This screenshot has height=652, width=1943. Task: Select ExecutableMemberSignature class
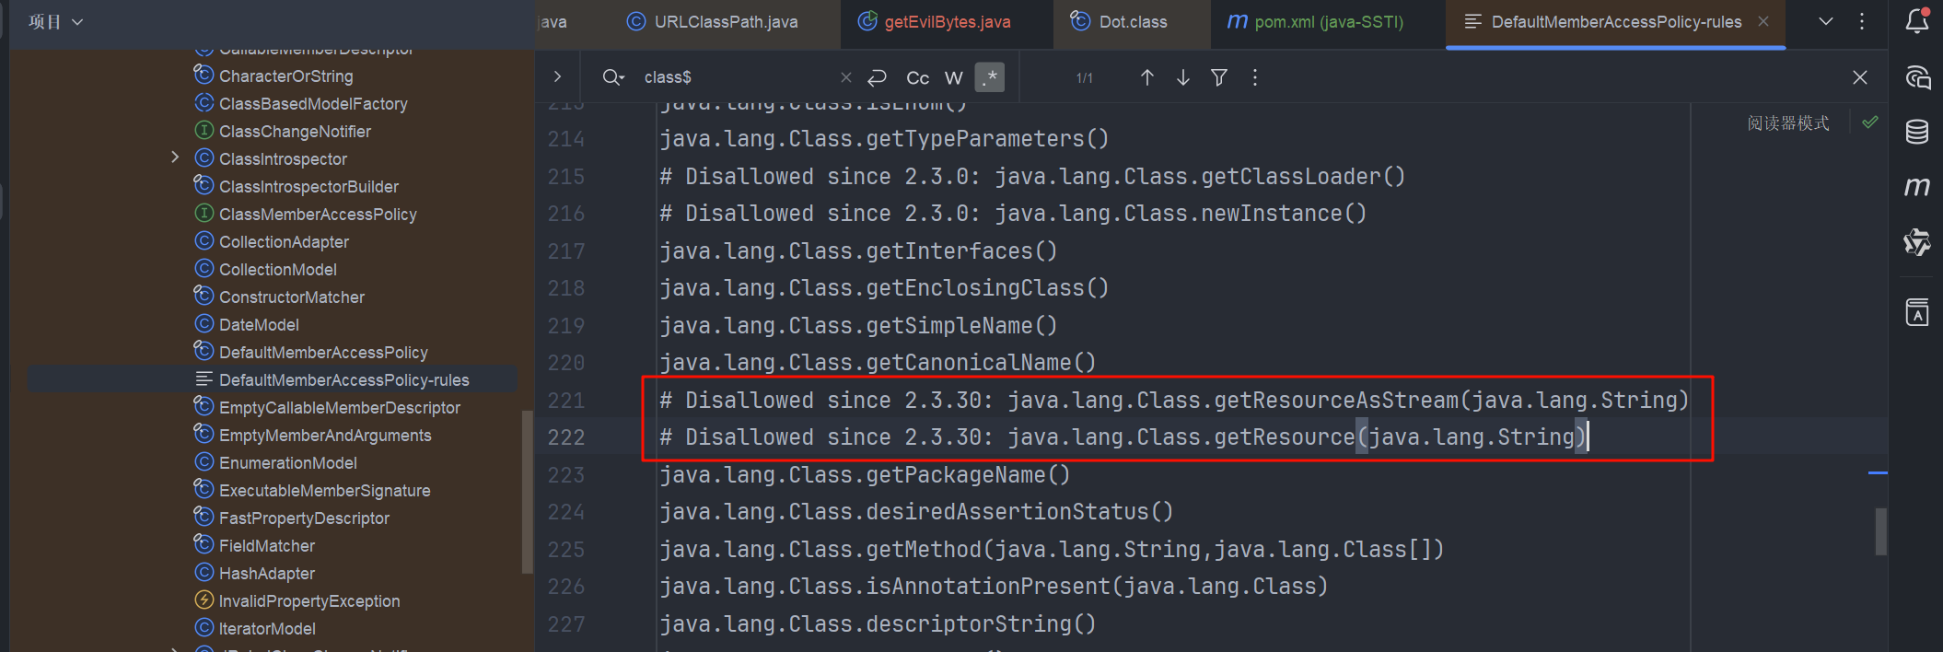[x=324, y=491]
